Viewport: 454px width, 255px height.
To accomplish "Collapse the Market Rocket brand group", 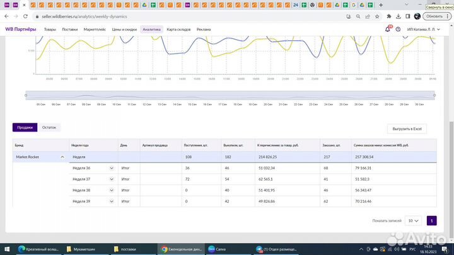I will 62,157.
